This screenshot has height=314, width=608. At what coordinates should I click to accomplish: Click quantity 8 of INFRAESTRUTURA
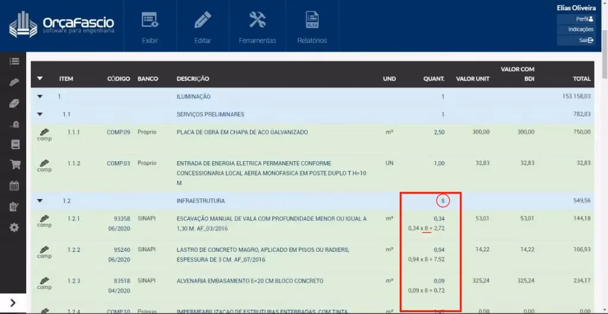click(x=443, y=201)
